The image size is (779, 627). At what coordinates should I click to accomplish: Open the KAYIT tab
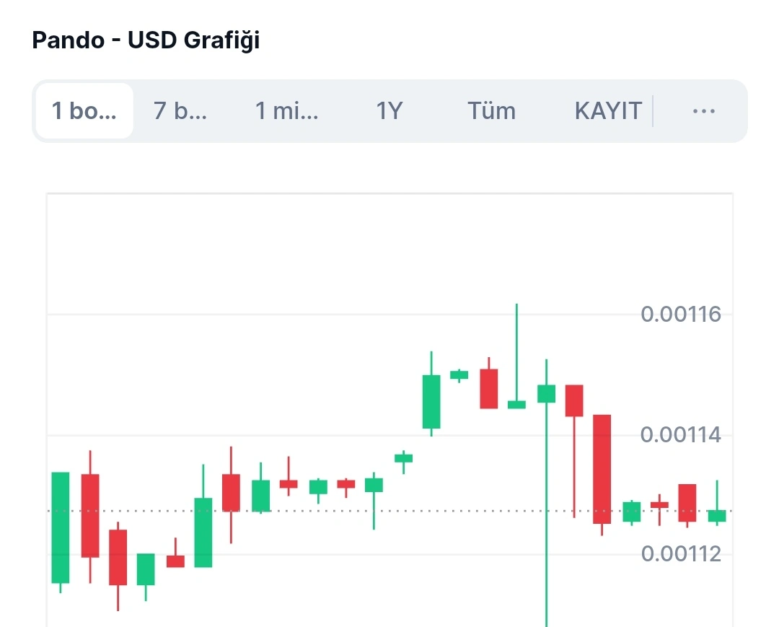608,111
